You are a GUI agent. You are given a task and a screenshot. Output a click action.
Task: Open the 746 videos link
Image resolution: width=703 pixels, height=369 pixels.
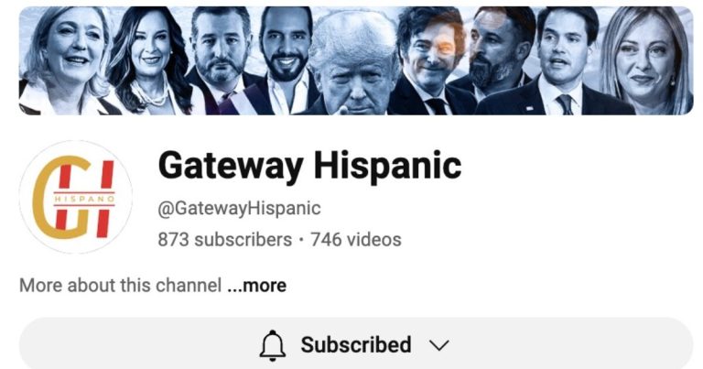click(356, 239)
